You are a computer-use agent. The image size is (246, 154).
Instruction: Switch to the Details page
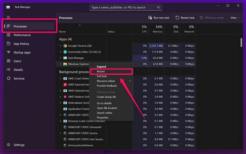(18, 70)
